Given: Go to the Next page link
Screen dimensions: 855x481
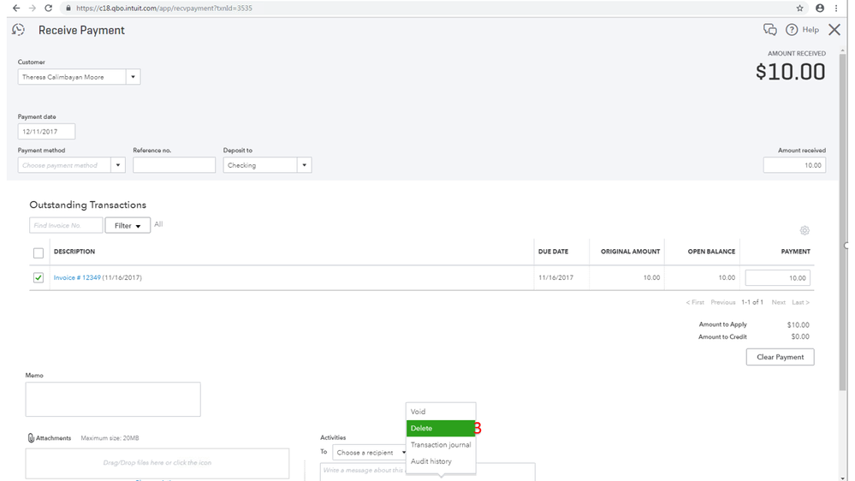Looking at the screenshot, I should pos(778,302).
